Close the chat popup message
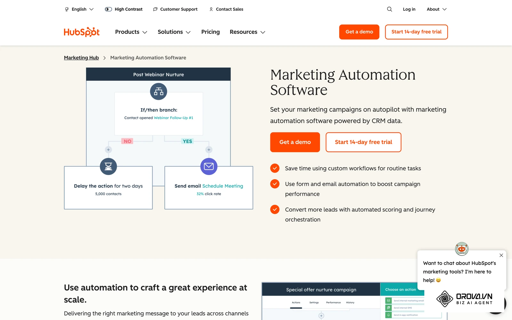This screenshot has width=512, height=320. tap(501, 255)
